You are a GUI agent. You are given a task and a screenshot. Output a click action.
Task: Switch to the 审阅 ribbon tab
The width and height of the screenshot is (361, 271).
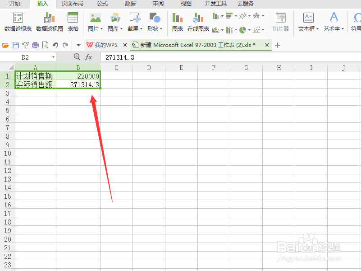[x=158, y=4]
